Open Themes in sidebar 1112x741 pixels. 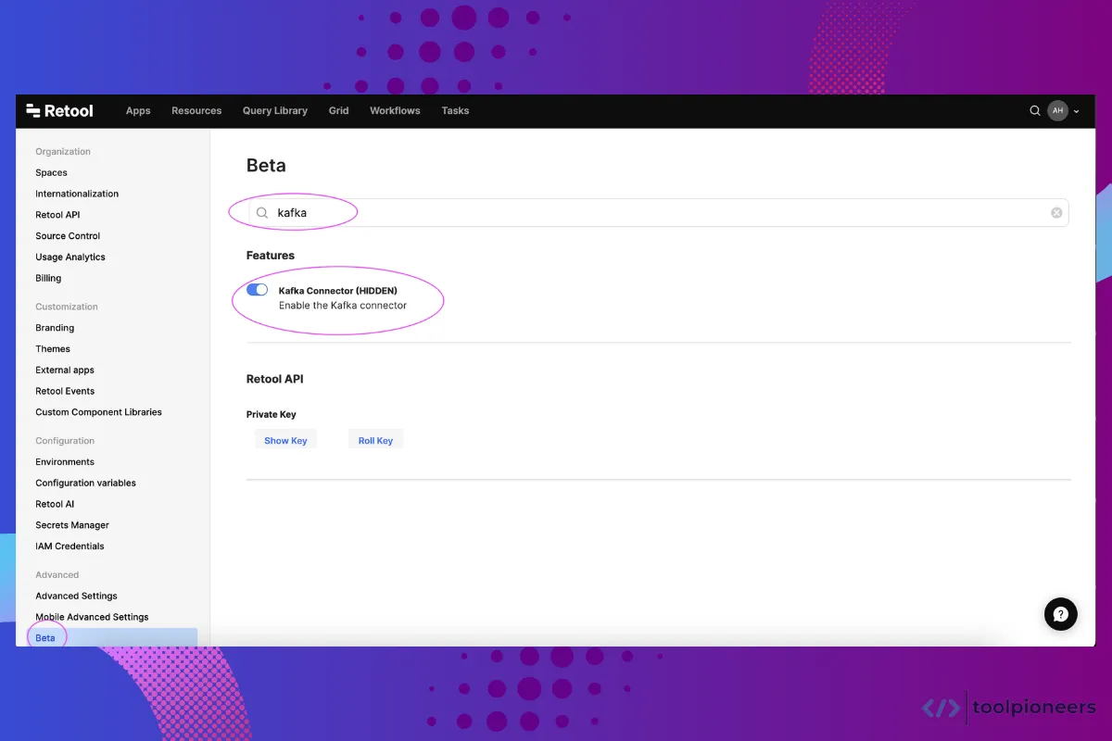(x=53, y=349)
